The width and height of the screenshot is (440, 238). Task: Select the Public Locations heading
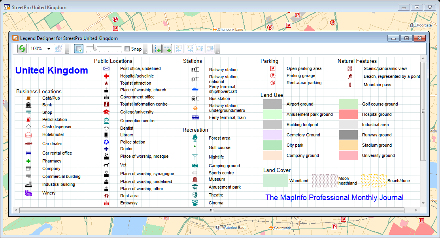coord(113,61)
